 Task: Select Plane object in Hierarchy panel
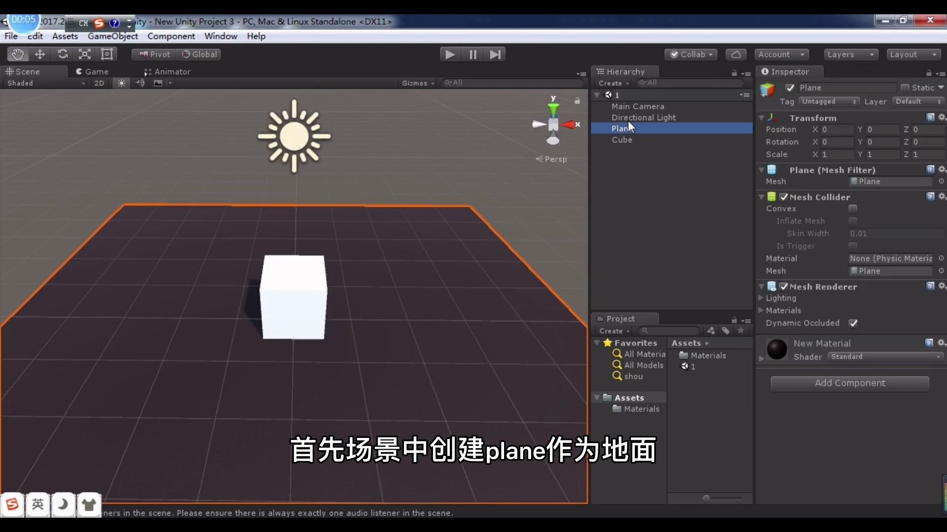click(x=622, y=129)
